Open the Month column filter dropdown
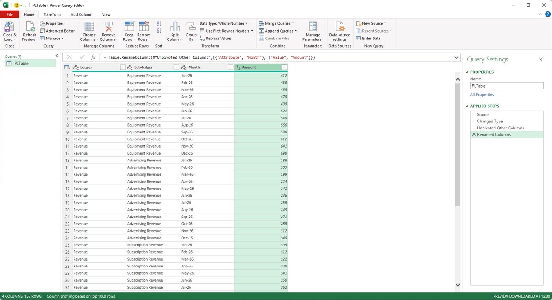The height and width of the screenshot is (300, 552). 230,67
